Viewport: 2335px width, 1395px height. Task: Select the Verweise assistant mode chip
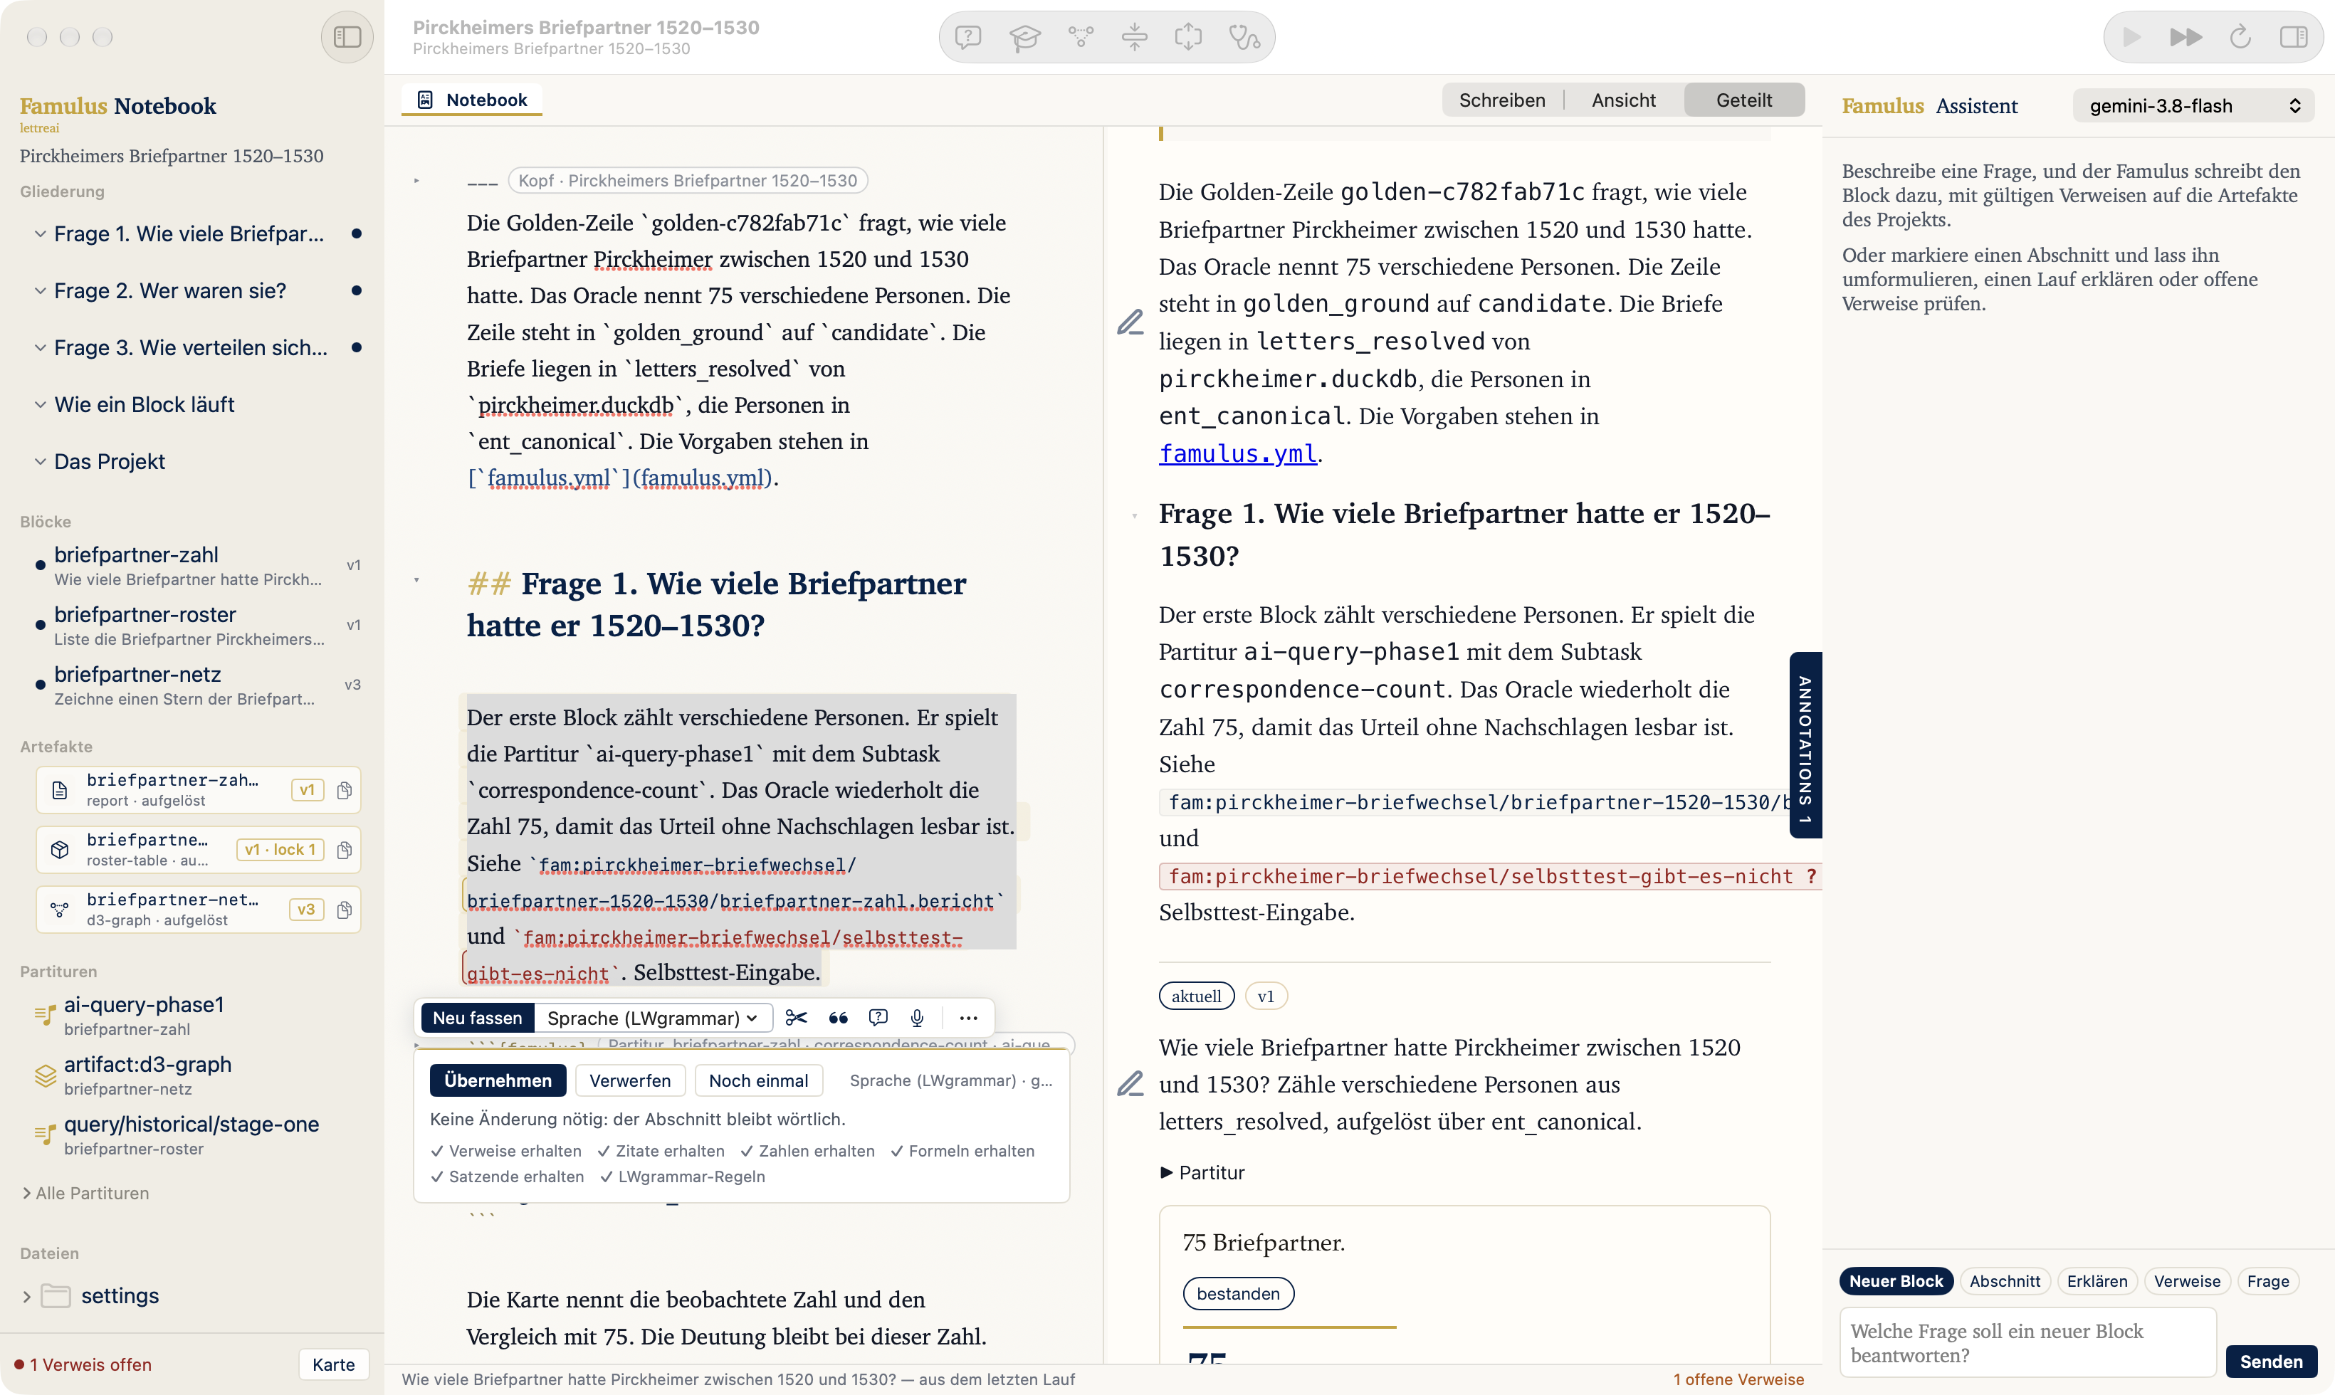tap(2186, 1281)
